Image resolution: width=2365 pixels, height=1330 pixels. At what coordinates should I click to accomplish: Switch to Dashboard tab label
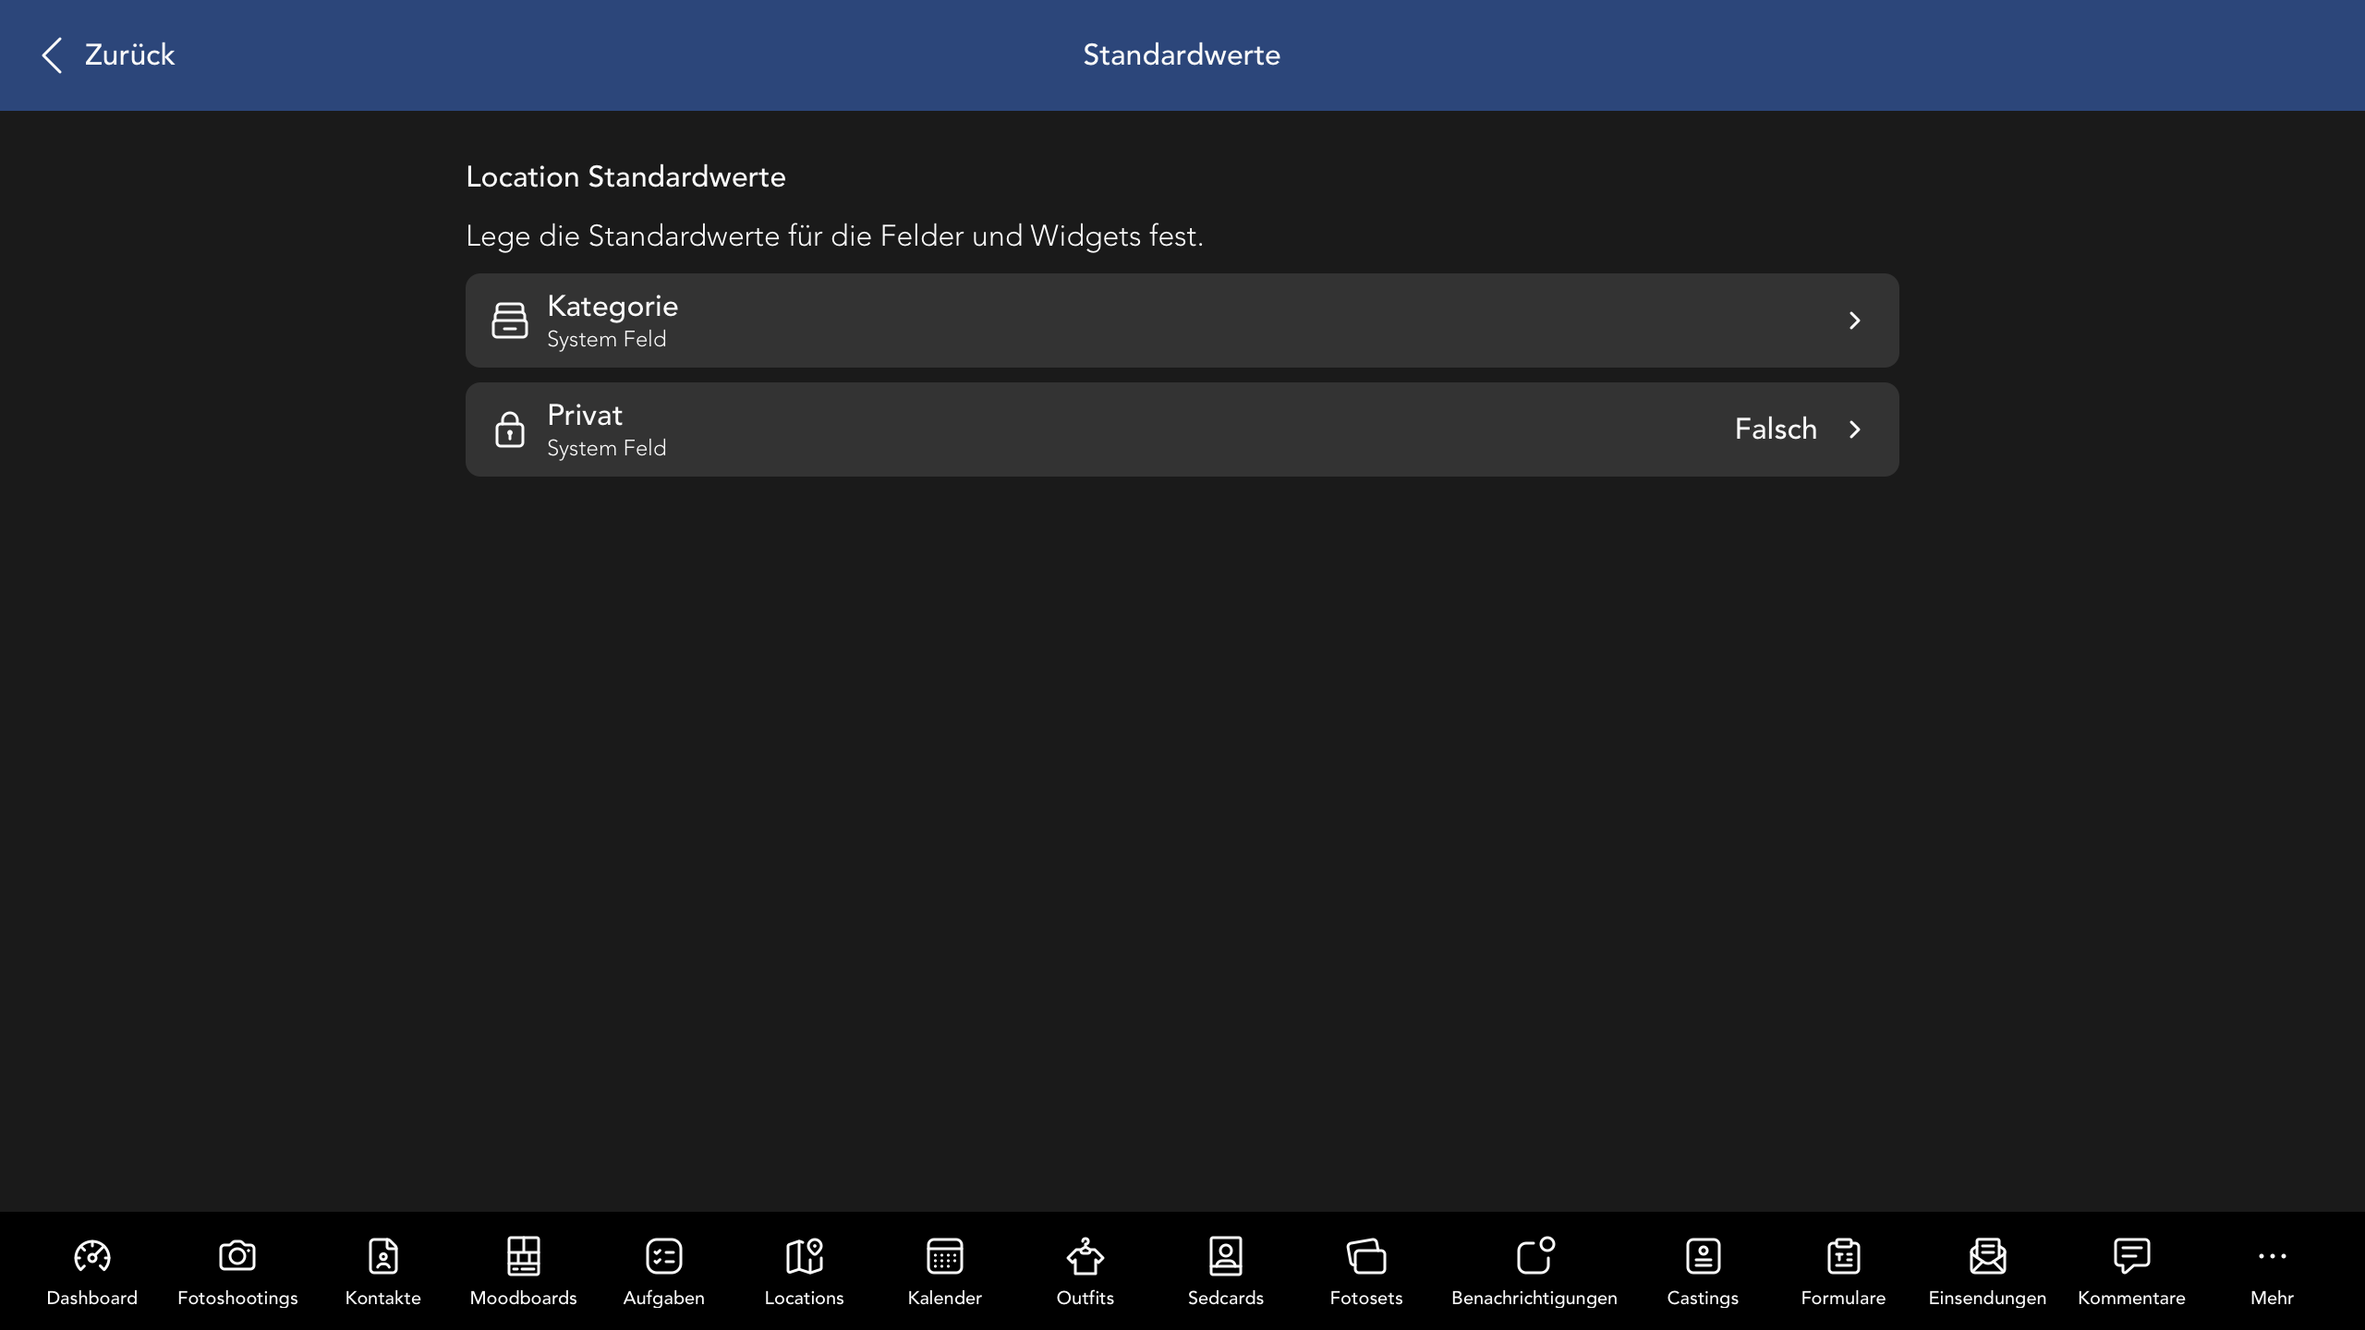[92, 1298]
